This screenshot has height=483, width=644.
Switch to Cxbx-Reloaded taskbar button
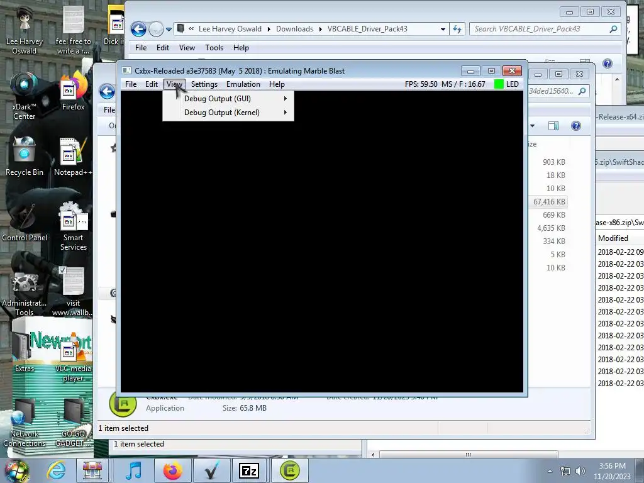[x=289, y=470]
